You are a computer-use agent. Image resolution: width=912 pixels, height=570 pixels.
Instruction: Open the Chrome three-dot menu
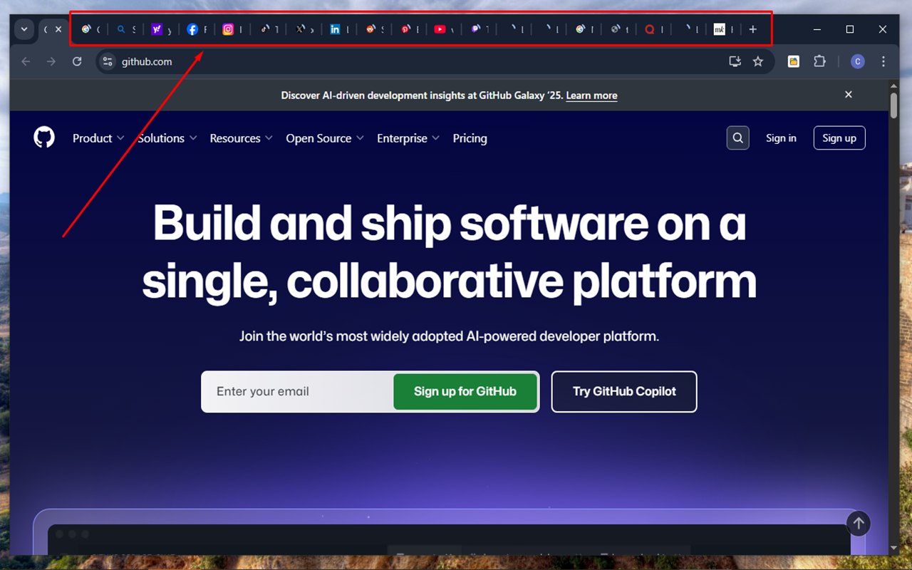pyautogui.click(x=883, y=62)
